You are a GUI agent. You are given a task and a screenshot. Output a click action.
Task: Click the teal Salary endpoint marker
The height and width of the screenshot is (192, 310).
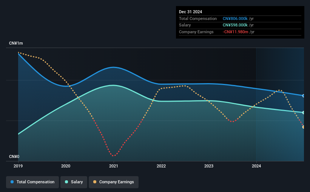point(304,112)
